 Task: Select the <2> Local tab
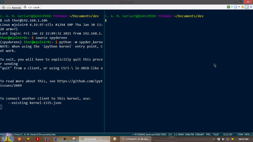coord(32,7)
